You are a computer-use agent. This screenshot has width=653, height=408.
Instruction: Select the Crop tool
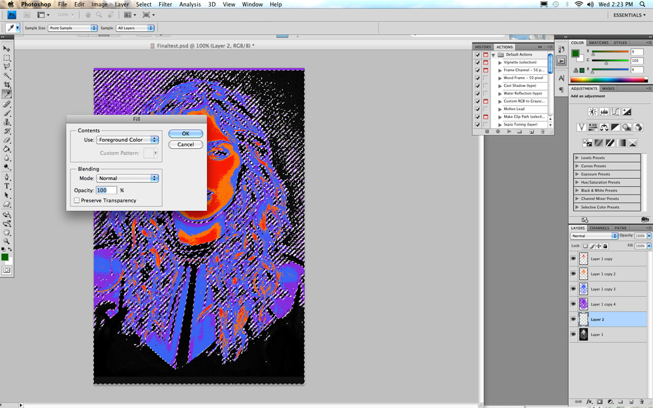[7, 85]
